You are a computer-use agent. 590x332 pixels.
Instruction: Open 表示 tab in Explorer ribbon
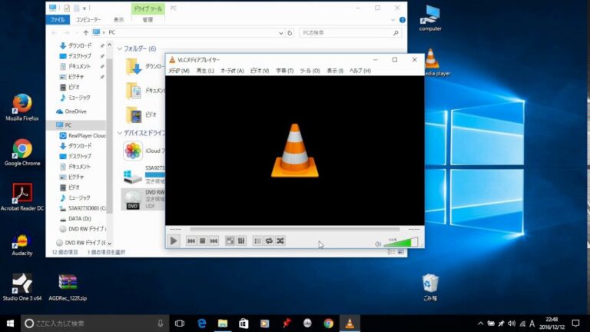pos(119,19)
